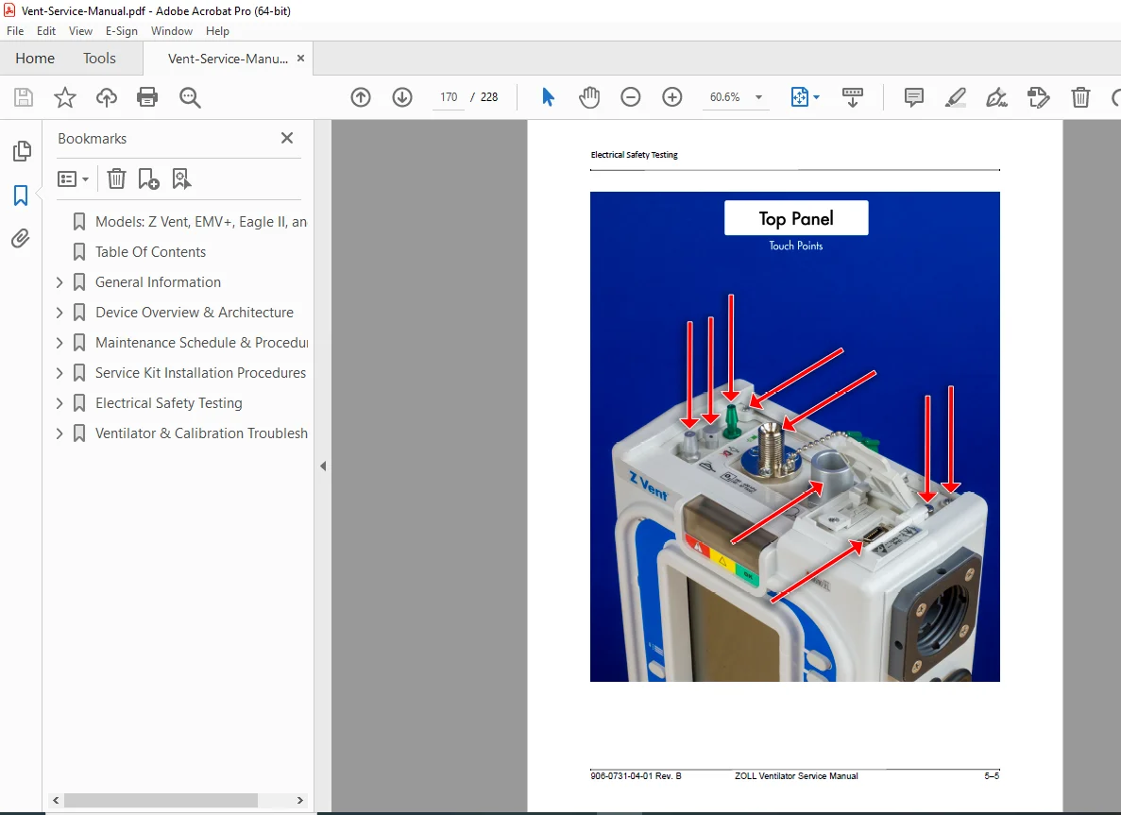Select the arrow Selection tool
This screenshot has height=815, width=1121.
(x=548, y=97)
